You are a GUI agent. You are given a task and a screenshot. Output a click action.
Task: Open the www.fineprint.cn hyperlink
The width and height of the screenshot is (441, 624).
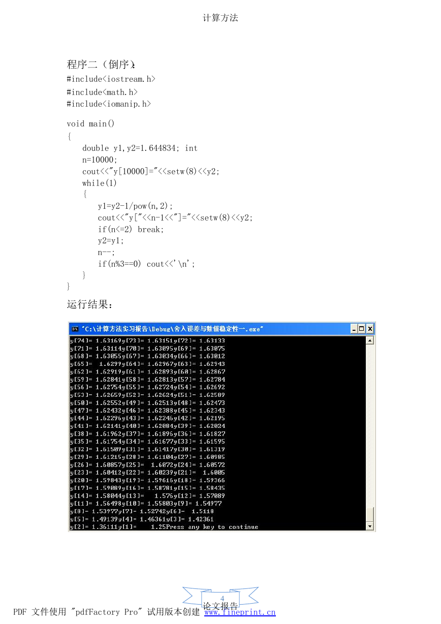coord(240,612)
